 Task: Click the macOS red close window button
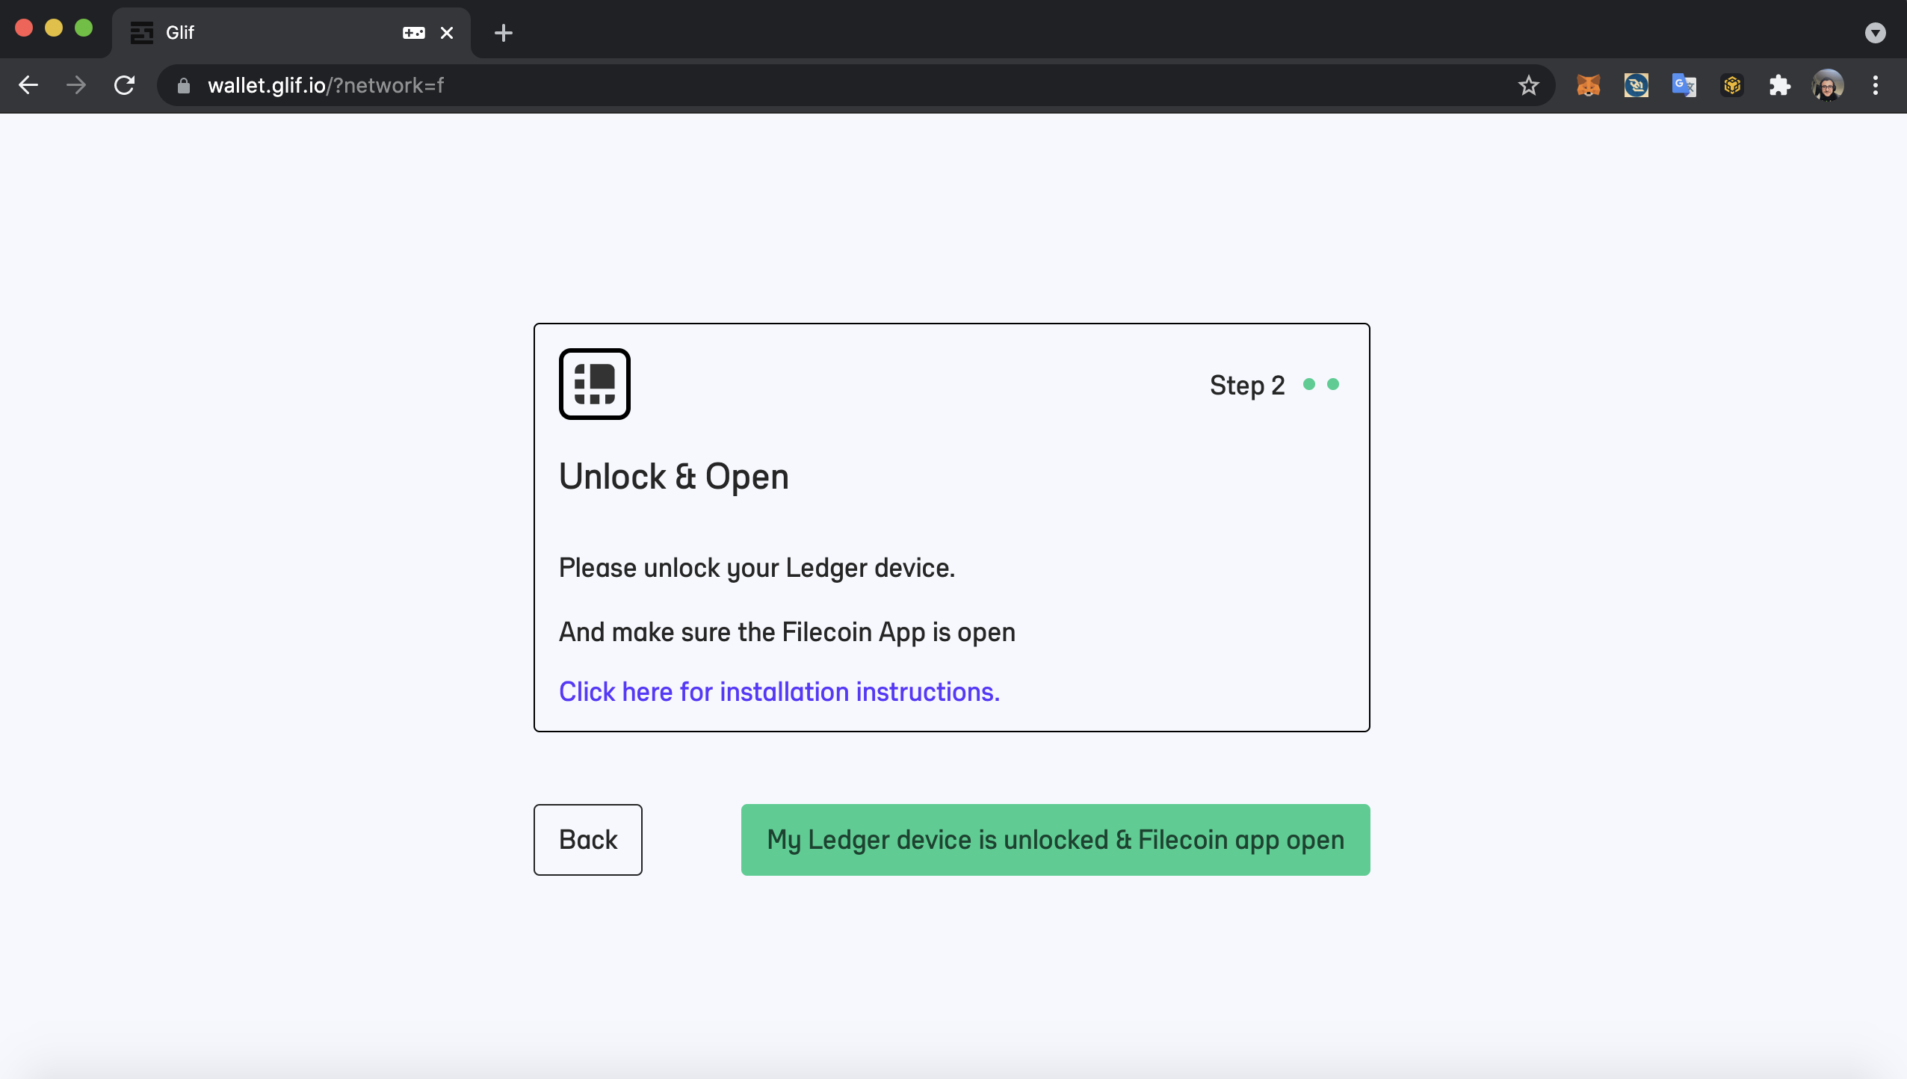pyautogui.click(x=24, y=28)
